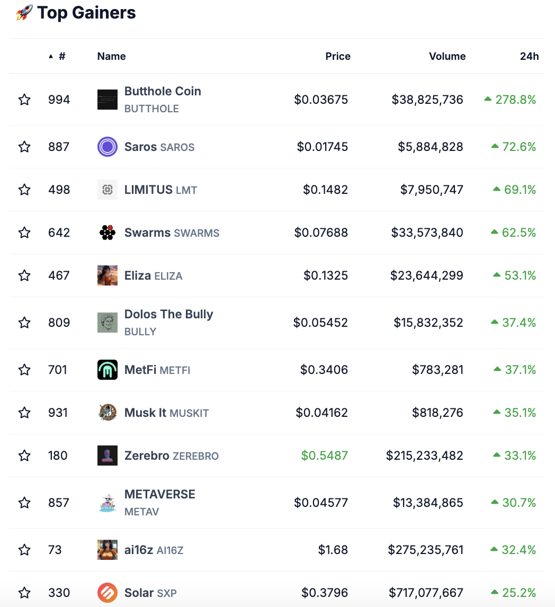Click the METAVERSE coin logo icon
This screenshot has width=555, height=607.
tap(108, 503)
